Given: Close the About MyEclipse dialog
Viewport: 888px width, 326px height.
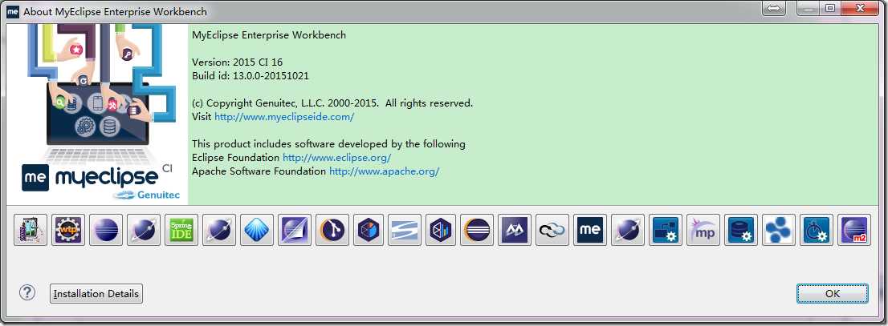Looking at the screenshot, I should click(x=860, y=8).
